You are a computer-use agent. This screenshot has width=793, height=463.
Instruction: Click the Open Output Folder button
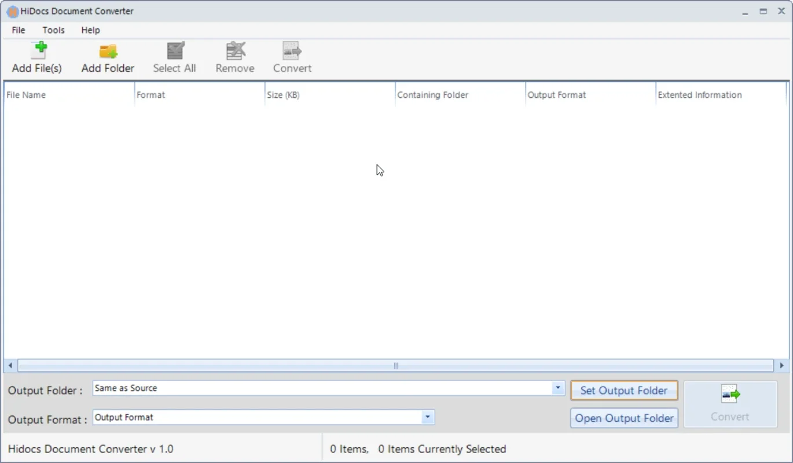pyautogui.click(x=624, y=418)
